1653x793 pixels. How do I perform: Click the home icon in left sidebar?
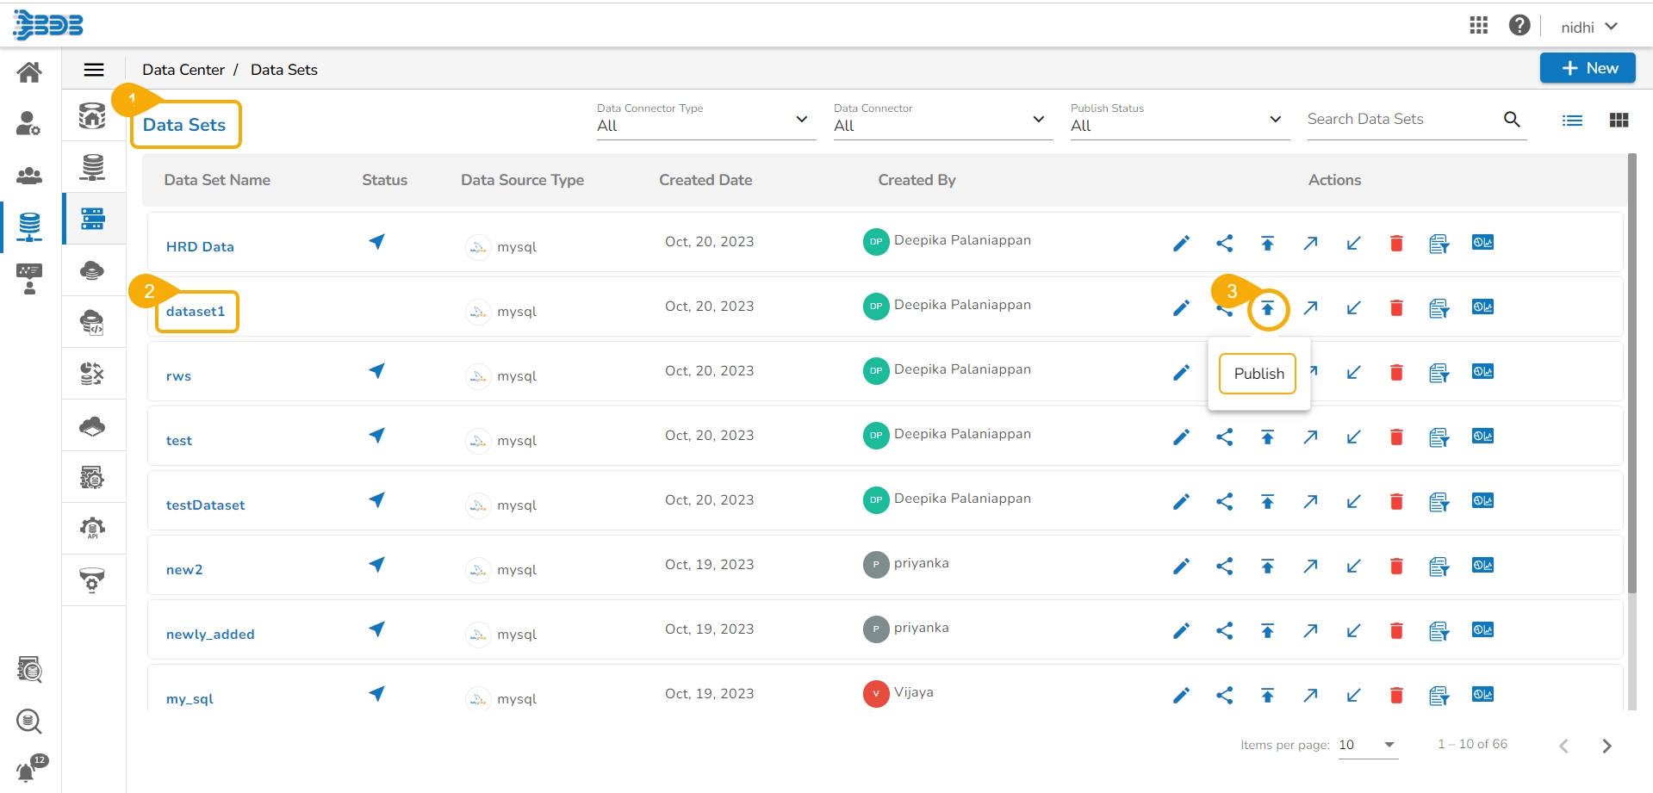[29, 72]
